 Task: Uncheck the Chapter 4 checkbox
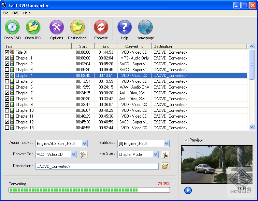tap(7, 76)
